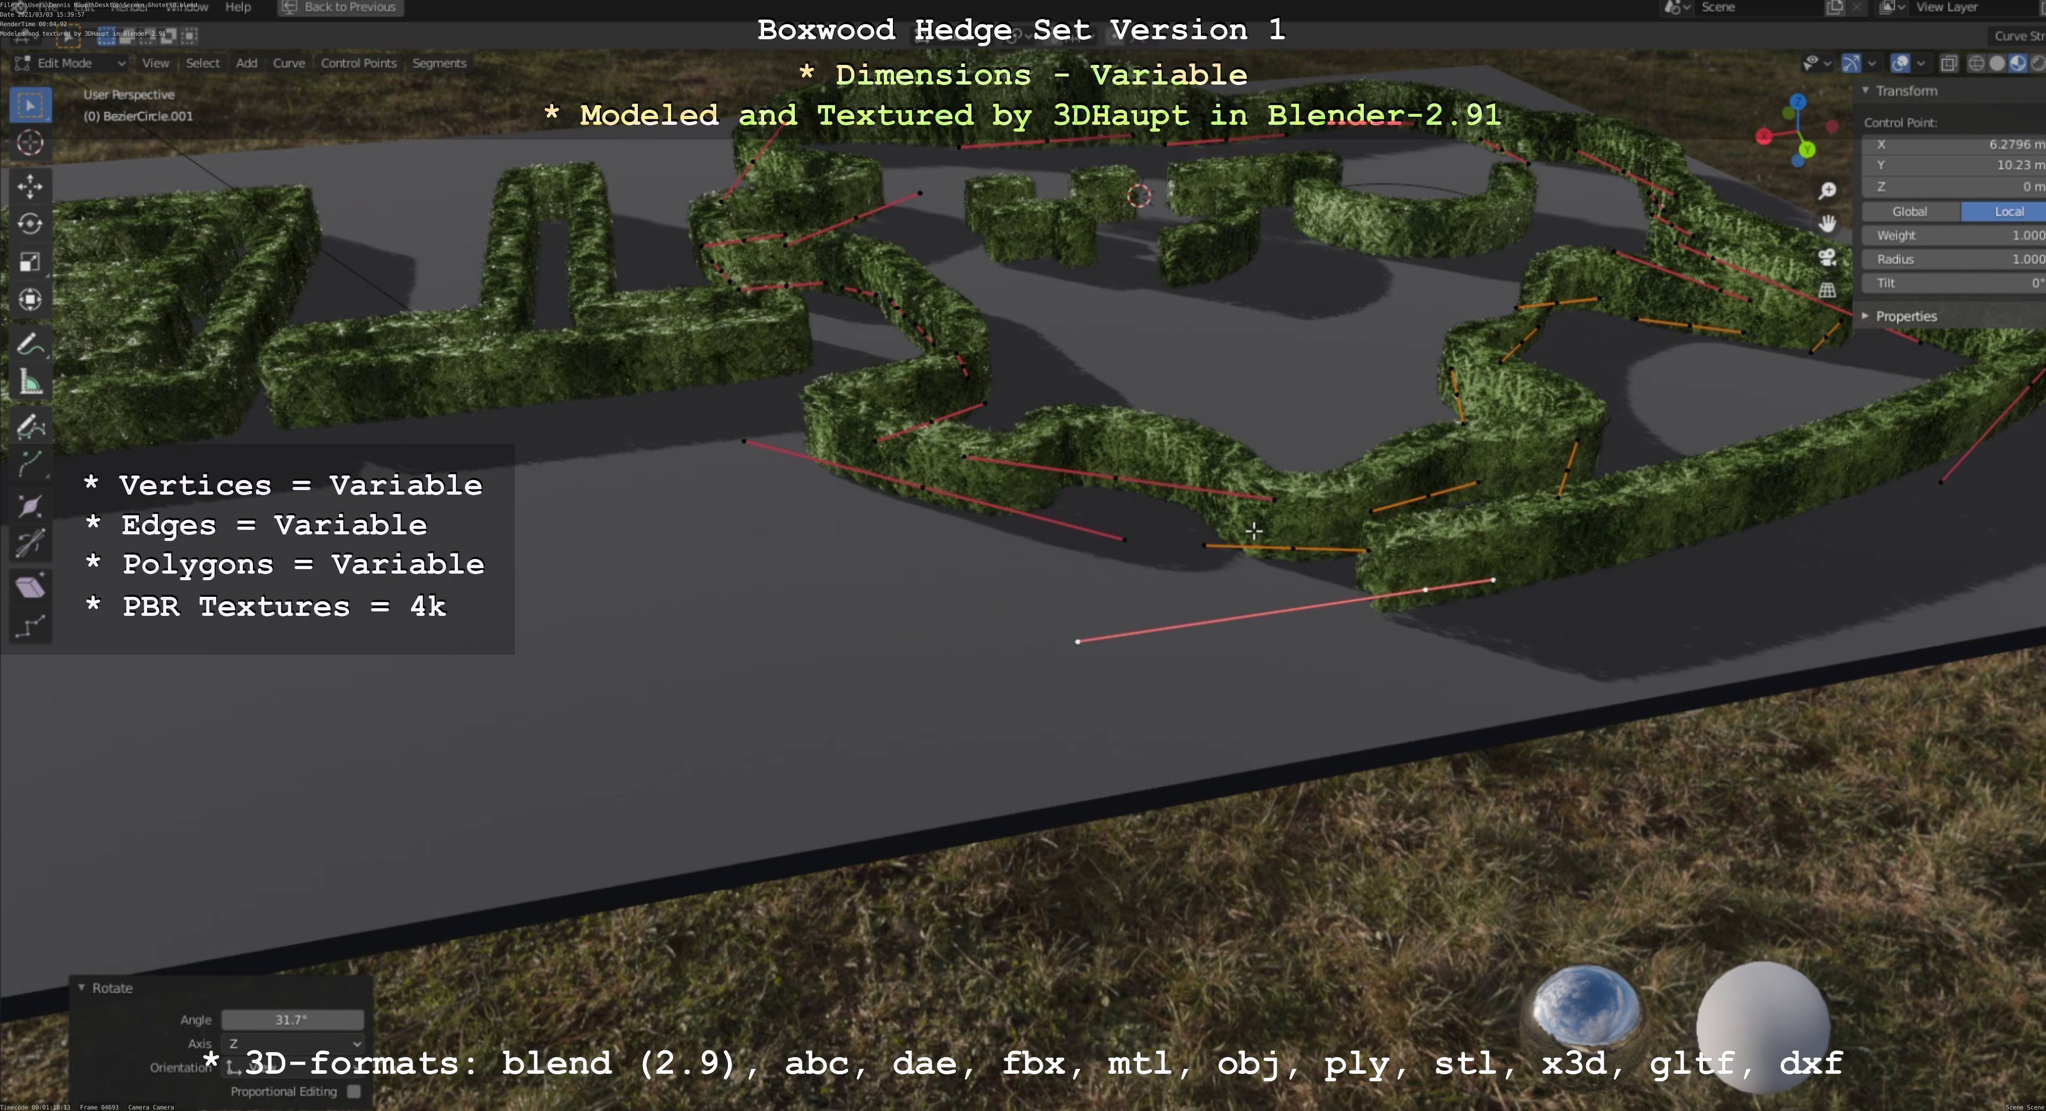Click the Tilt value slider
2046x1111 pixels.
(x=1954, y=283)
